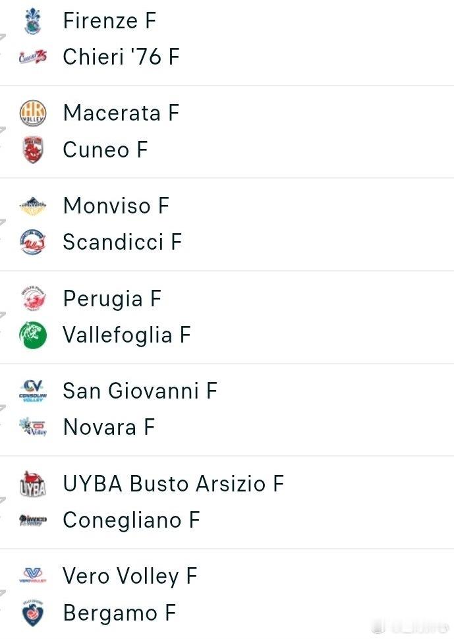Click the Conegliano F Imoco logo
Image resolution: width=454 pixels, height=639 pixels.
[32, 520]
